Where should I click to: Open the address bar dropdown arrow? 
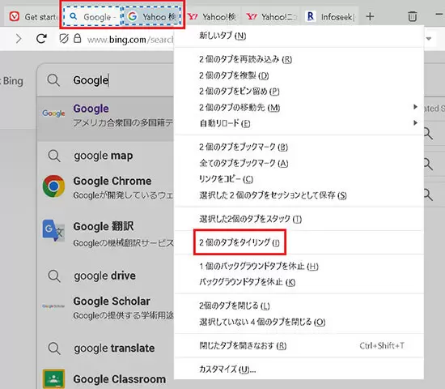[429, 39]
